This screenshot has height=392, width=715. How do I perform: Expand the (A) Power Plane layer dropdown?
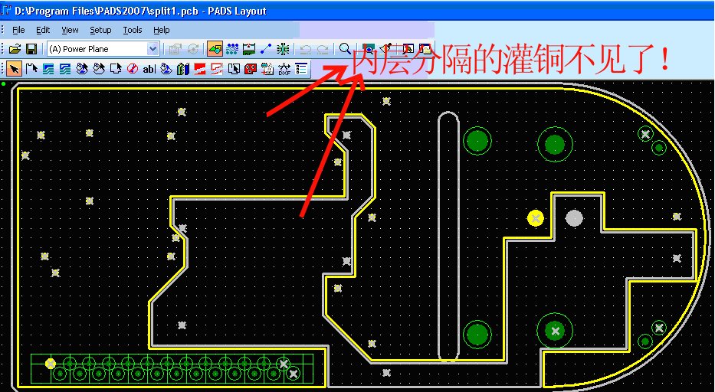tap(153, 49)
